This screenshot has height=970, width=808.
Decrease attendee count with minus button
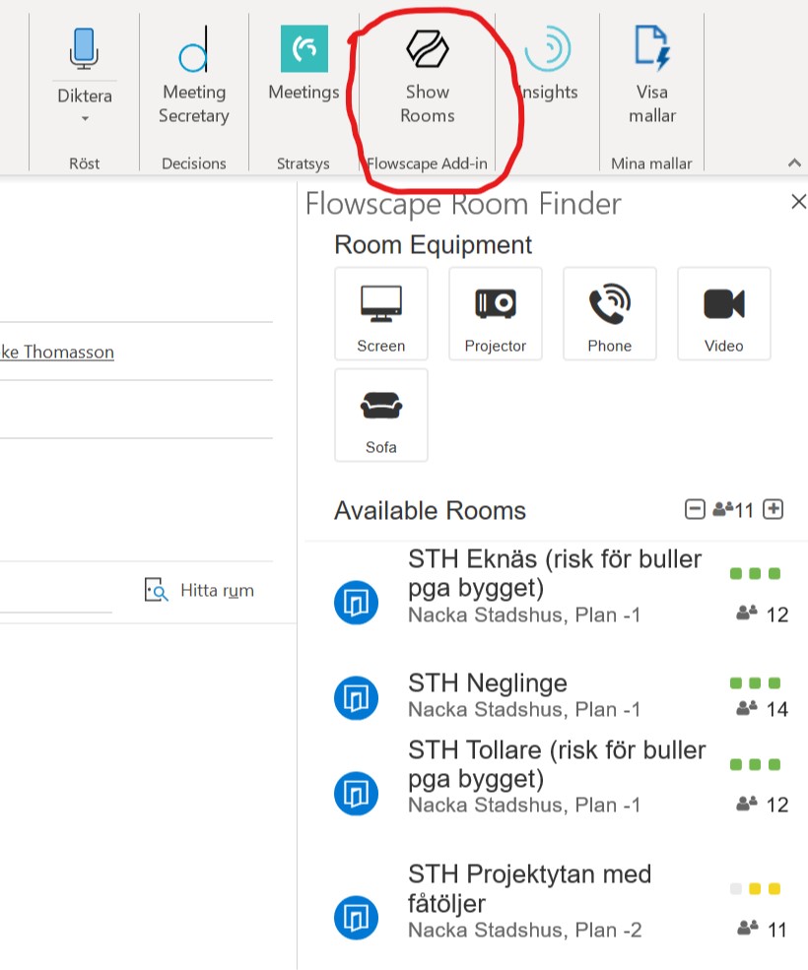pyautogui.click(x=695, y=510)
